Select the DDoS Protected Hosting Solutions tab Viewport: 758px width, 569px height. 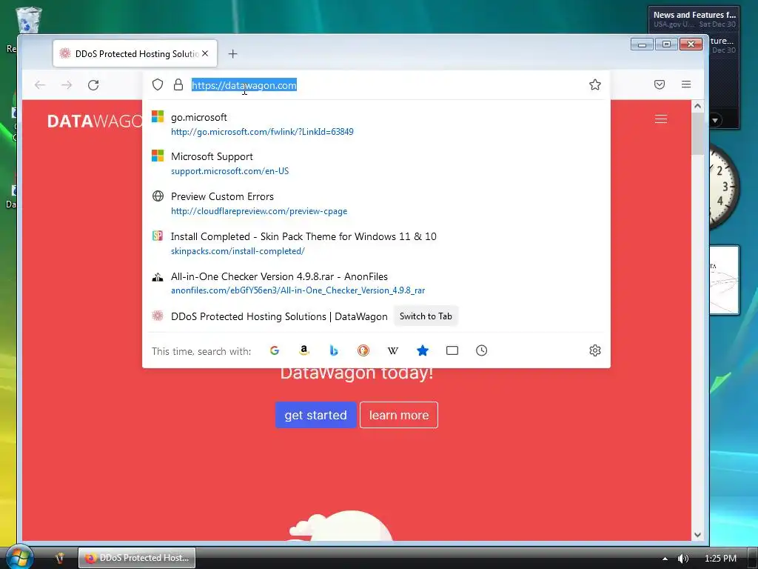(x=135, y=53)
